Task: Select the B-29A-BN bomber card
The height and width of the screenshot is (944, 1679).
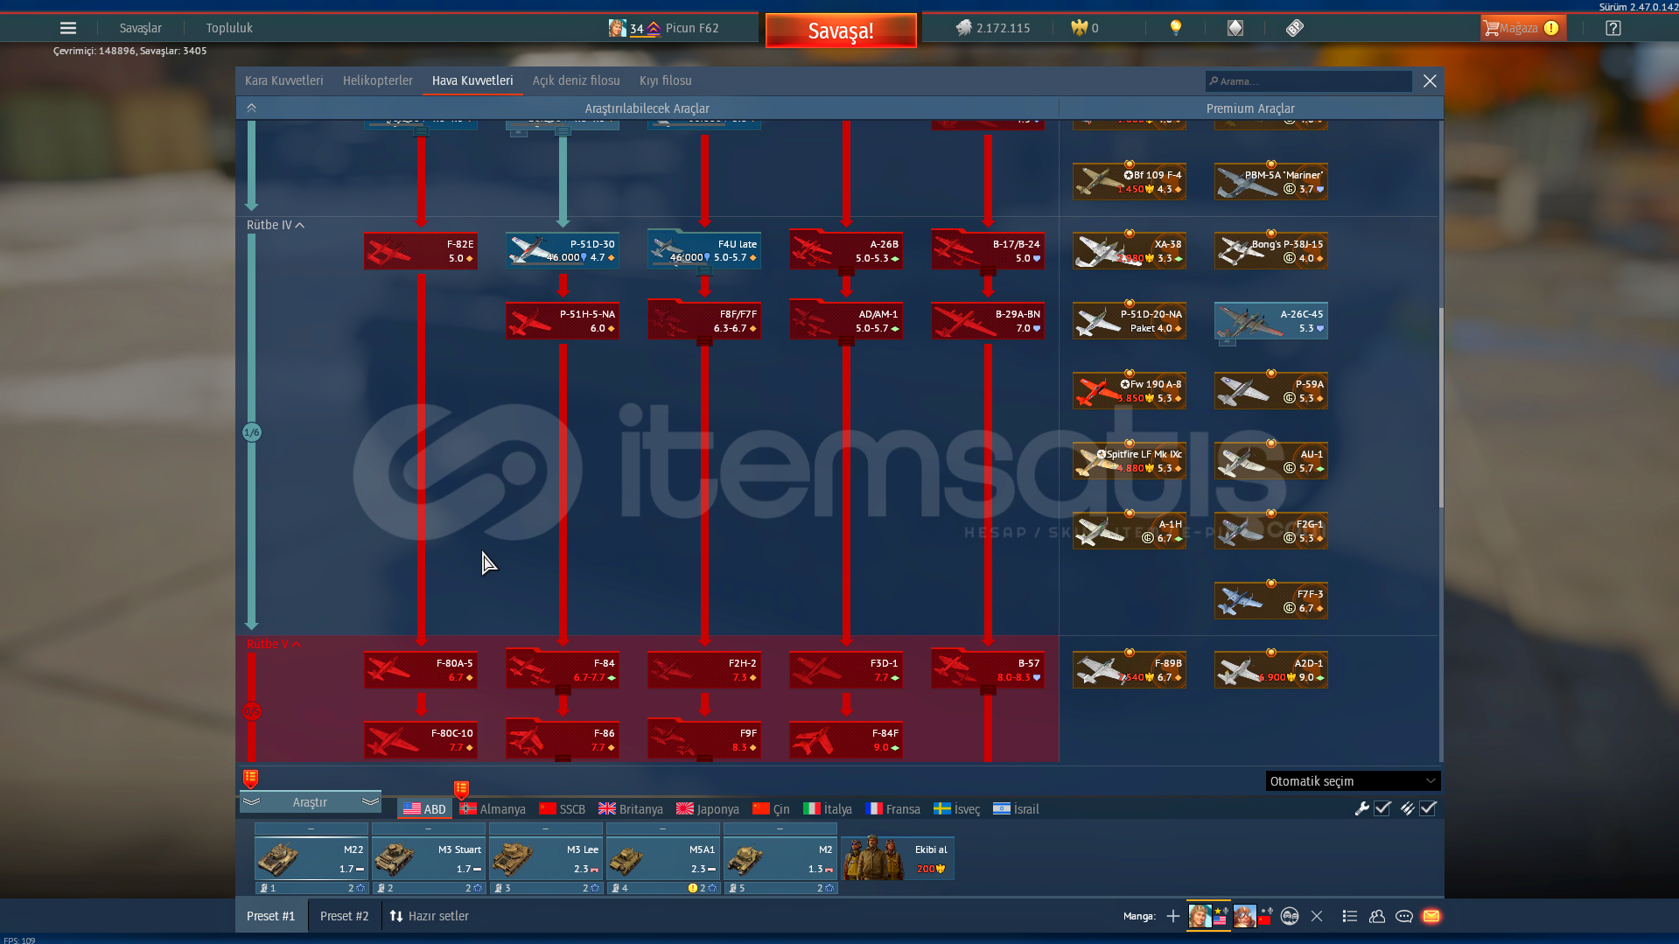Action: pos(988,321)
